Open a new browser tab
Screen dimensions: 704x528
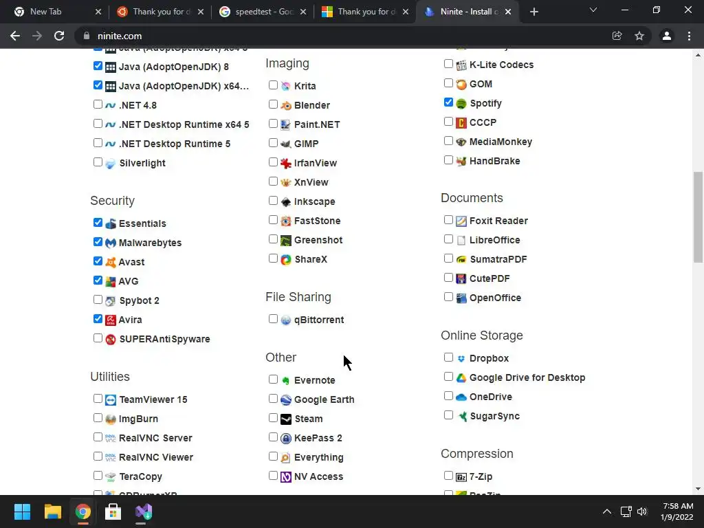533,12
